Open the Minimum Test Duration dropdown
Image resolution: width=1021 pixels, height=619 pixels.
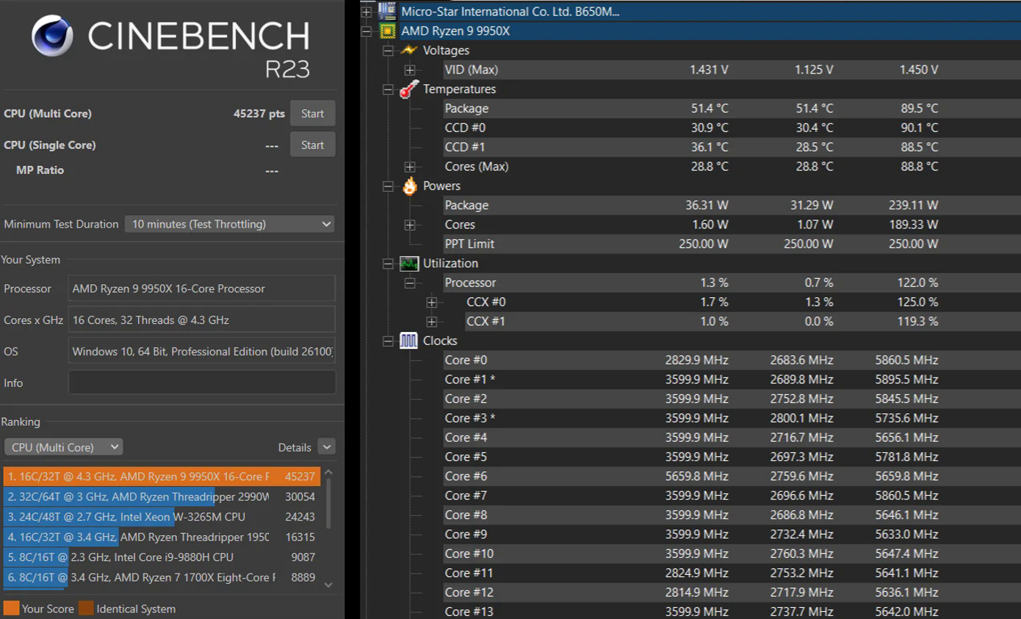point(229,224)
